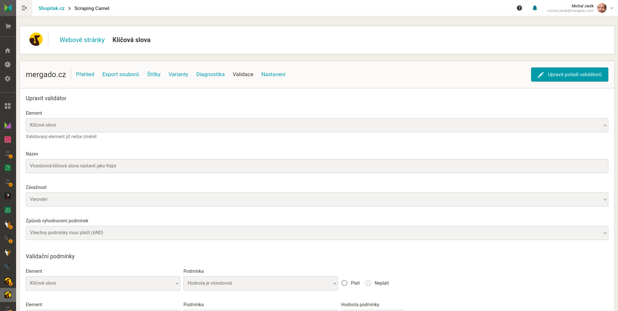The width and height of the screenshot is (618, 311).
Task: Click the Upravit pořadí validátorů button
Action: [x=569, y=75]
